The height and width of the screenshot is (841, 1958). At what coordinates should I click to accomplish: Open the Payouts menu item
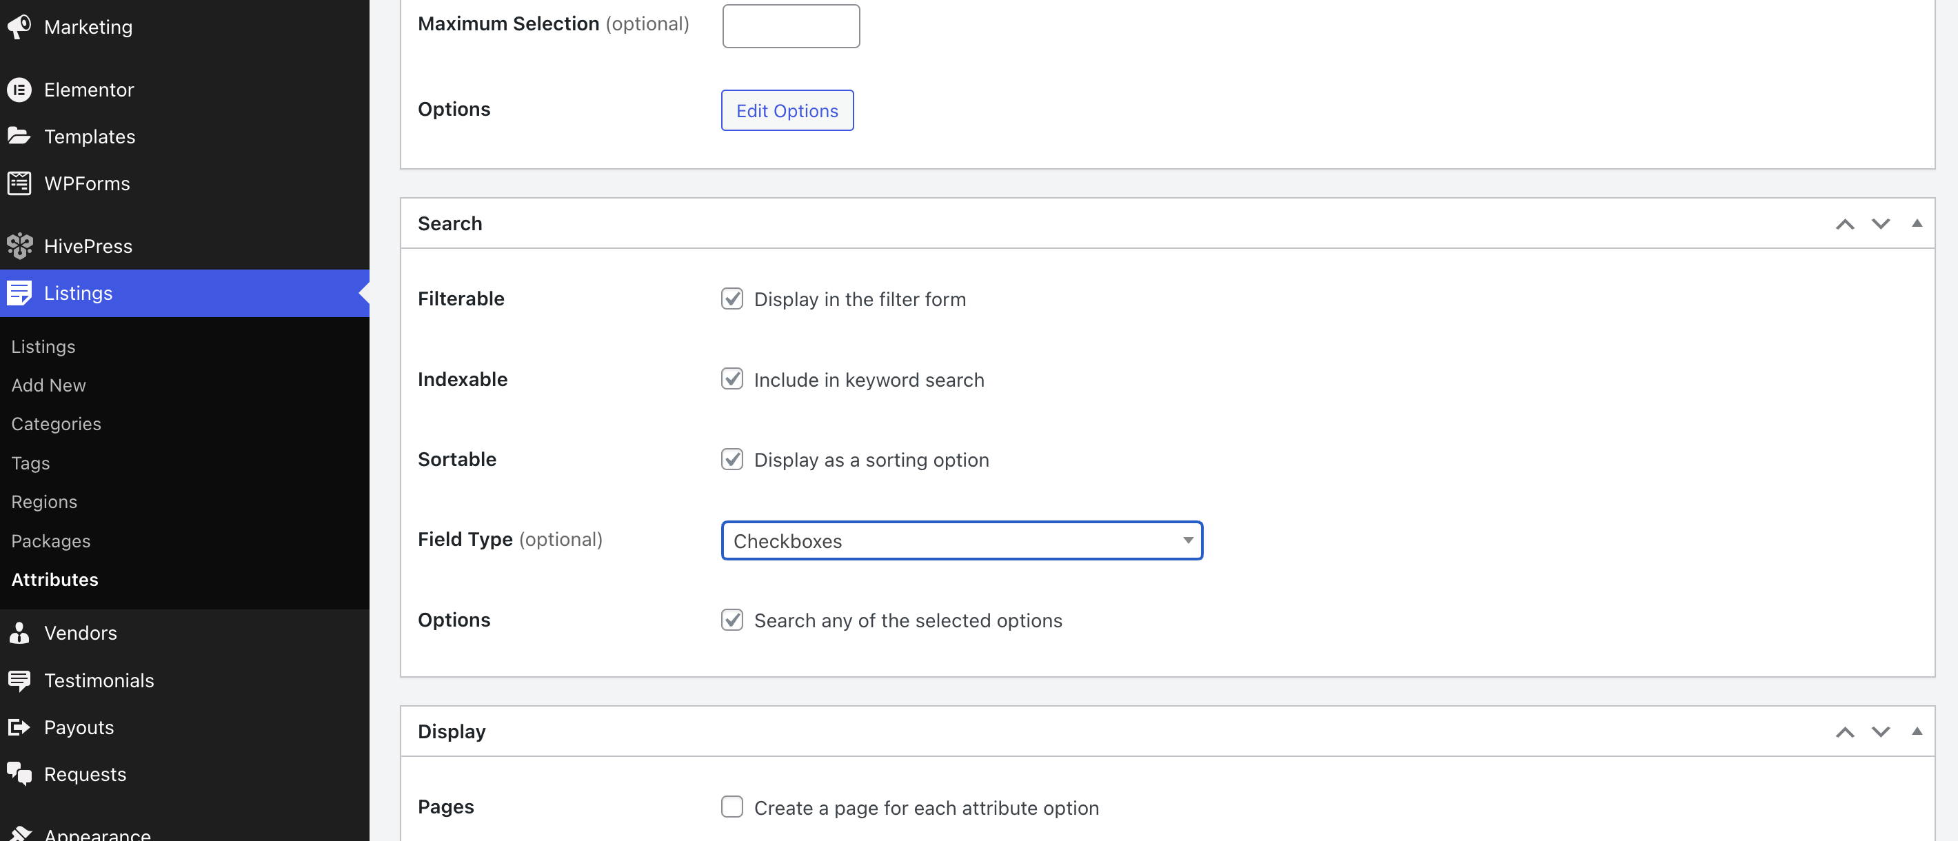coord(79,727)
